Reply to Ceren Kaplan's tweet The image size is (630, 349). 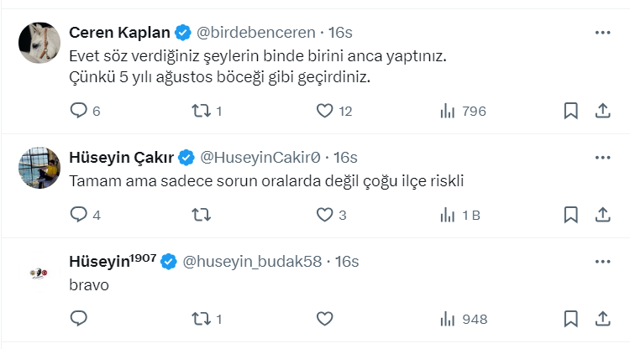pos(79,111)
